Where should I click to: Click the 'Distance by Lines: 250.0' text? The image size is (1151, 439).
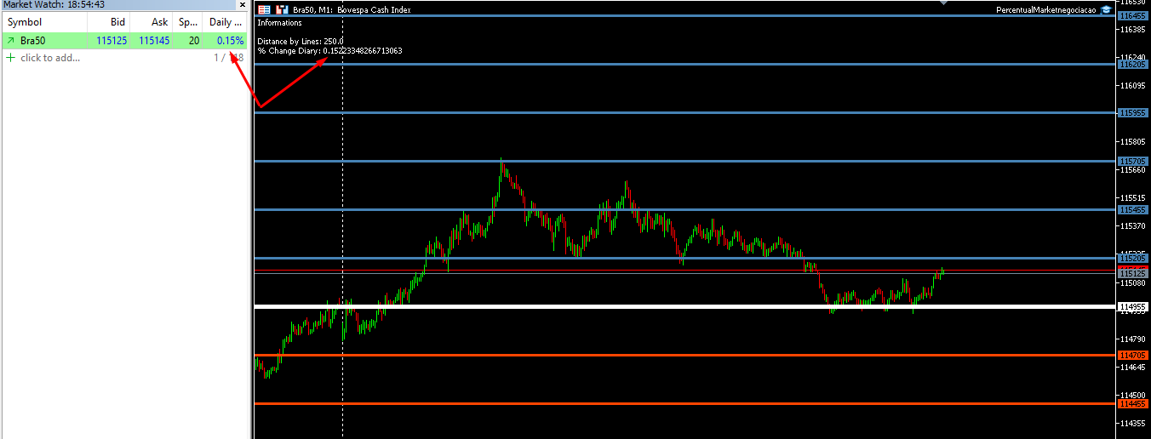coord(301,41)
